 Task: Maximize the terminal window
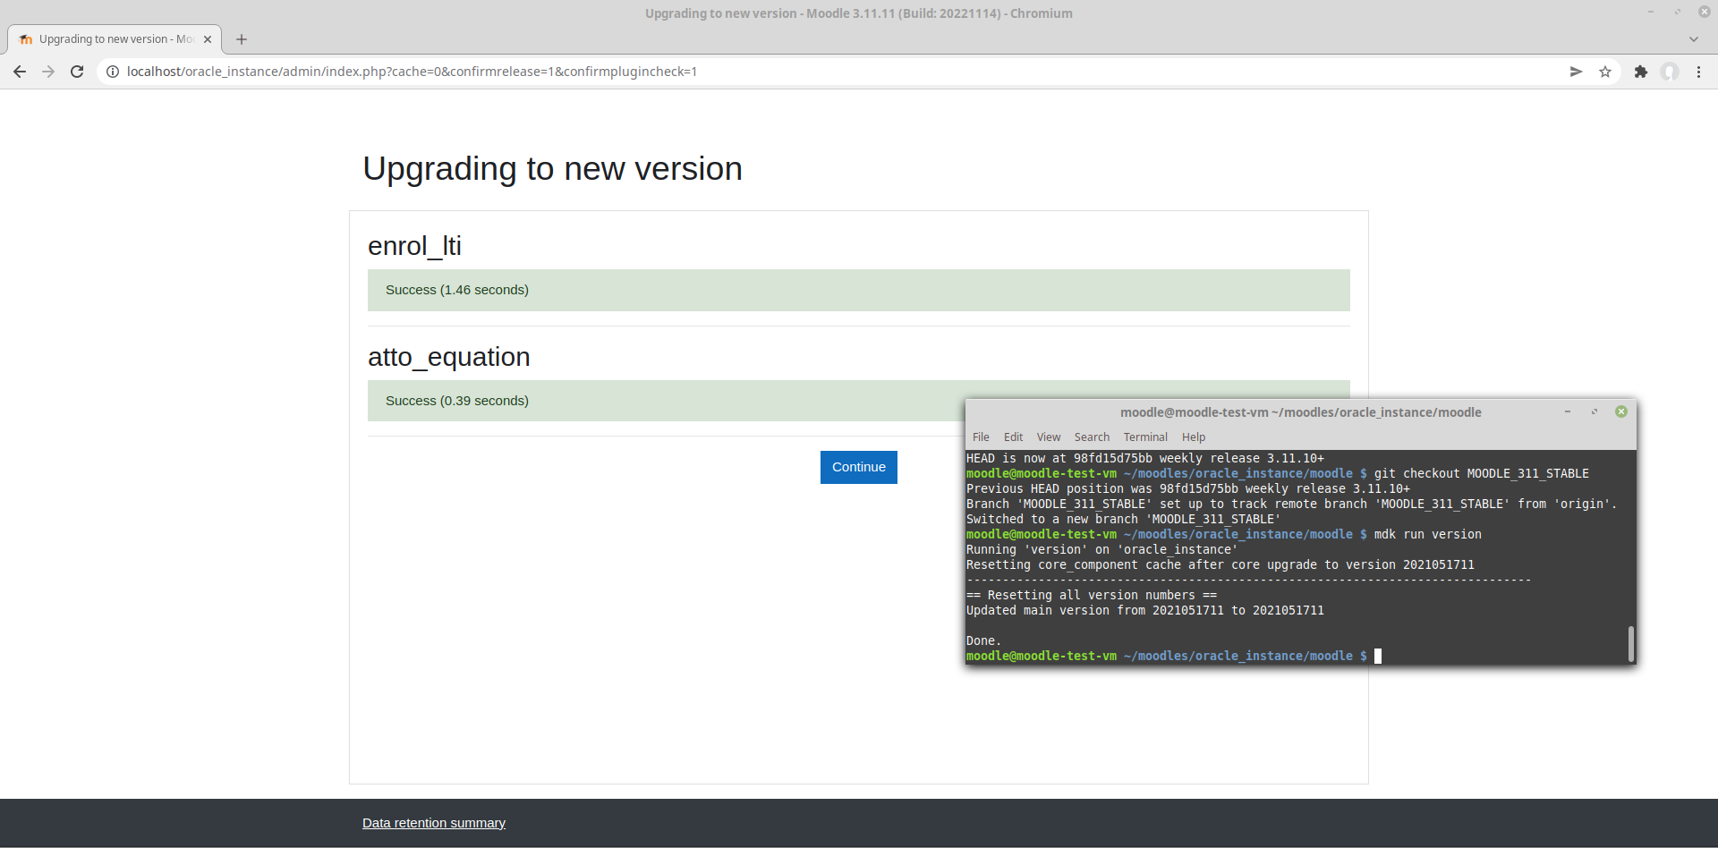[x=1595, y=411]
